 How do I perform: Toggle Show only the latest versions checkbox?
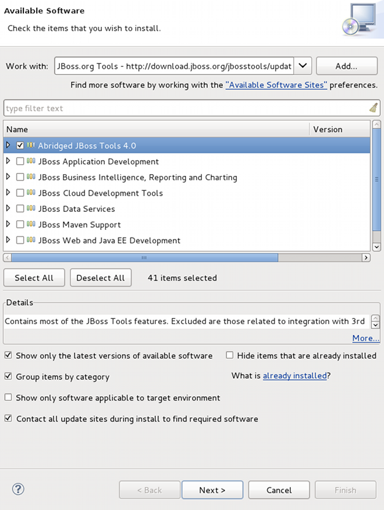tap(8, 355)
